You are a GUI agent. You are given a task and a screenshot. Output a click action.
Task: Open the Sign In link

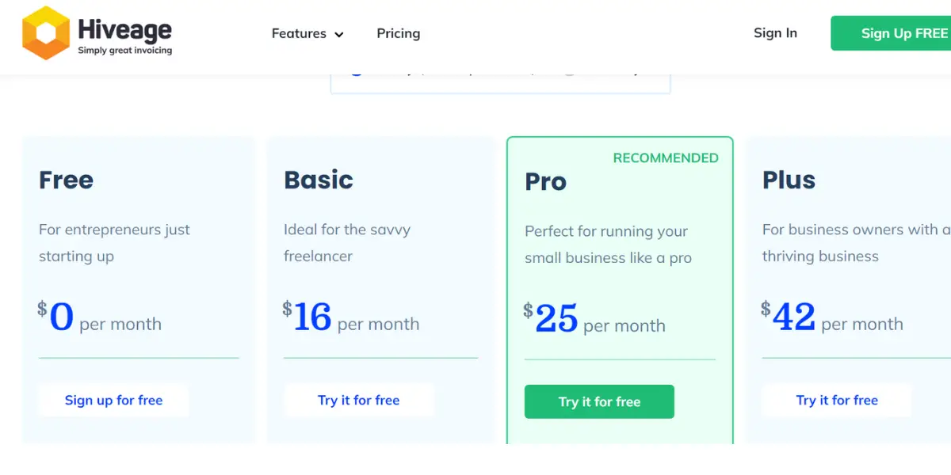775,32
